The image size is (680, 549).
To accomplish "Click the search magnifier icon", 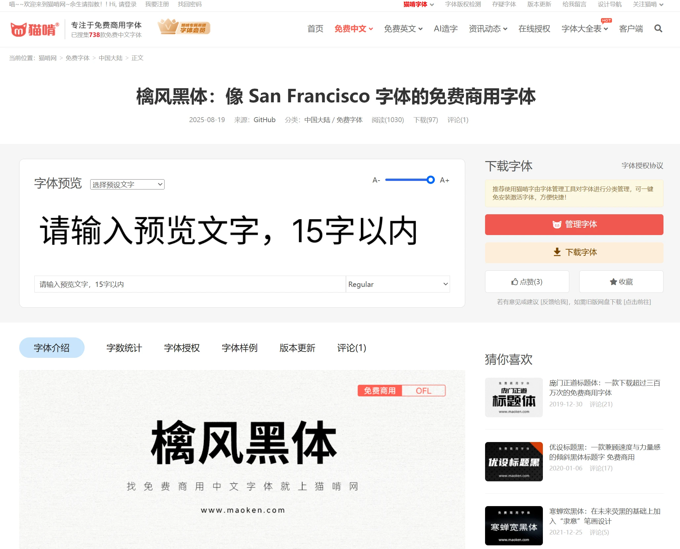I will [x=658, y=29].
